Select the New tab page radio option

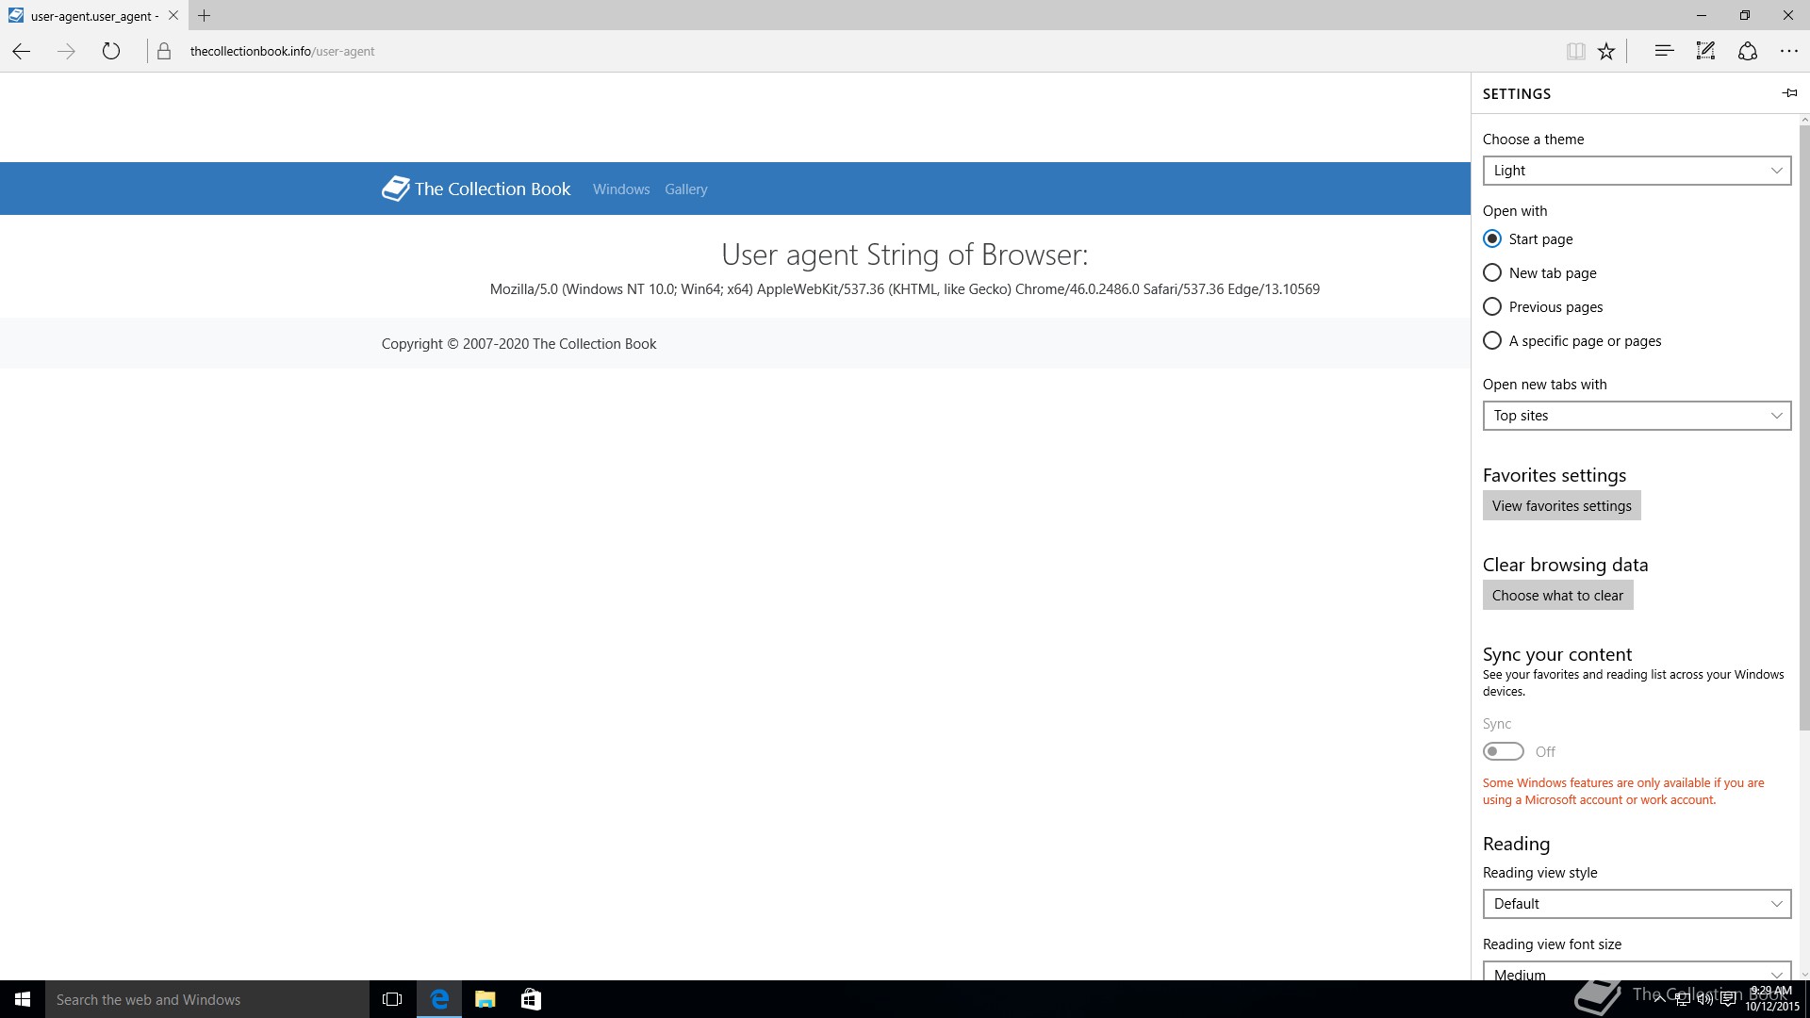coord(1492,273)
